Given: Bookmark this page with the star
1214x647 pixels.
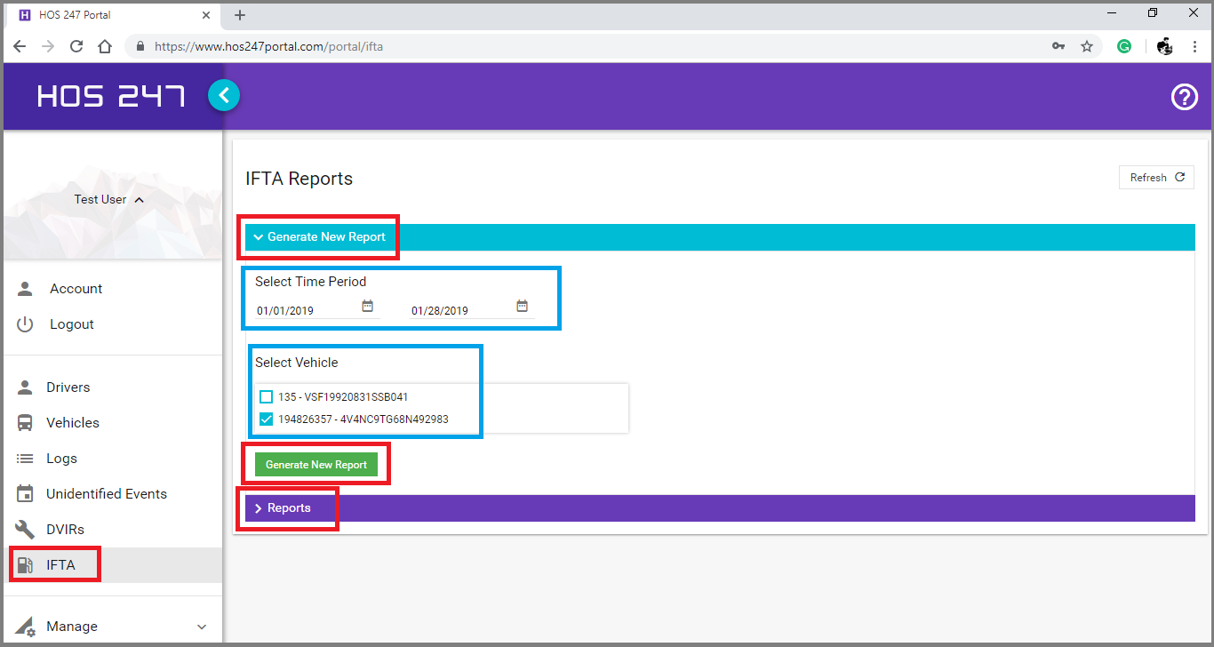Looking at the screenshot, I should pos(1086,47).
